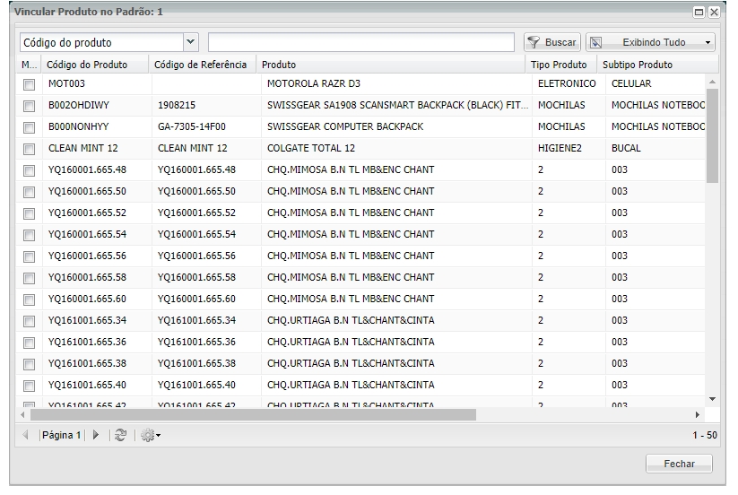
Task: Open the Exibindo Tudo dropdown
Action: coord(650,42)
